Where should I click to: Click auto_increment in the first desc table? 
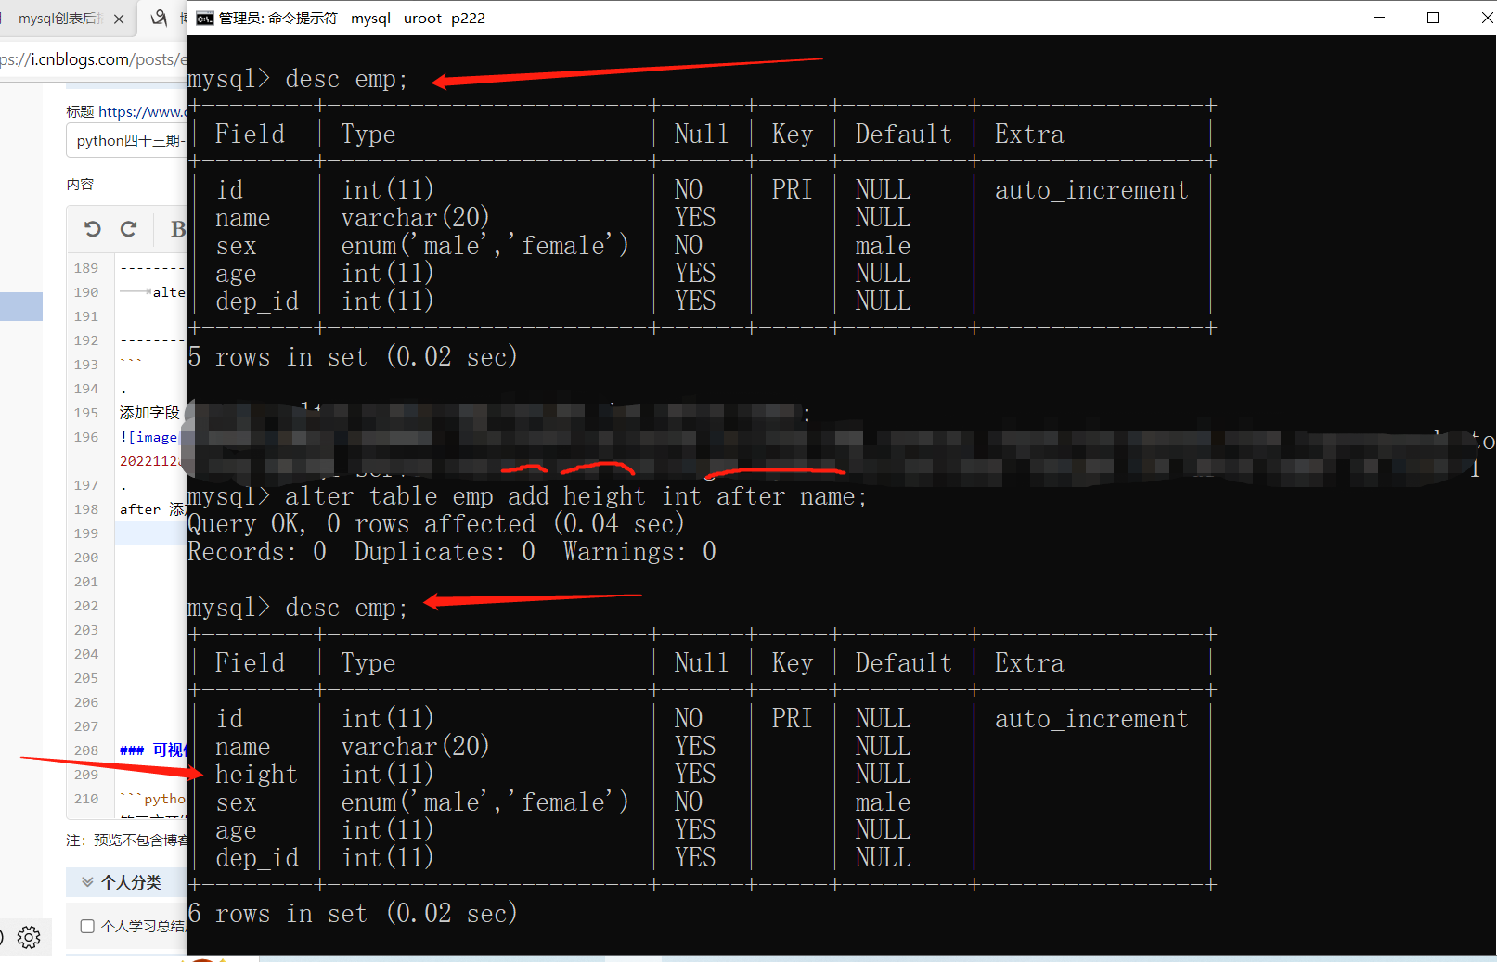click(1091, 191)
